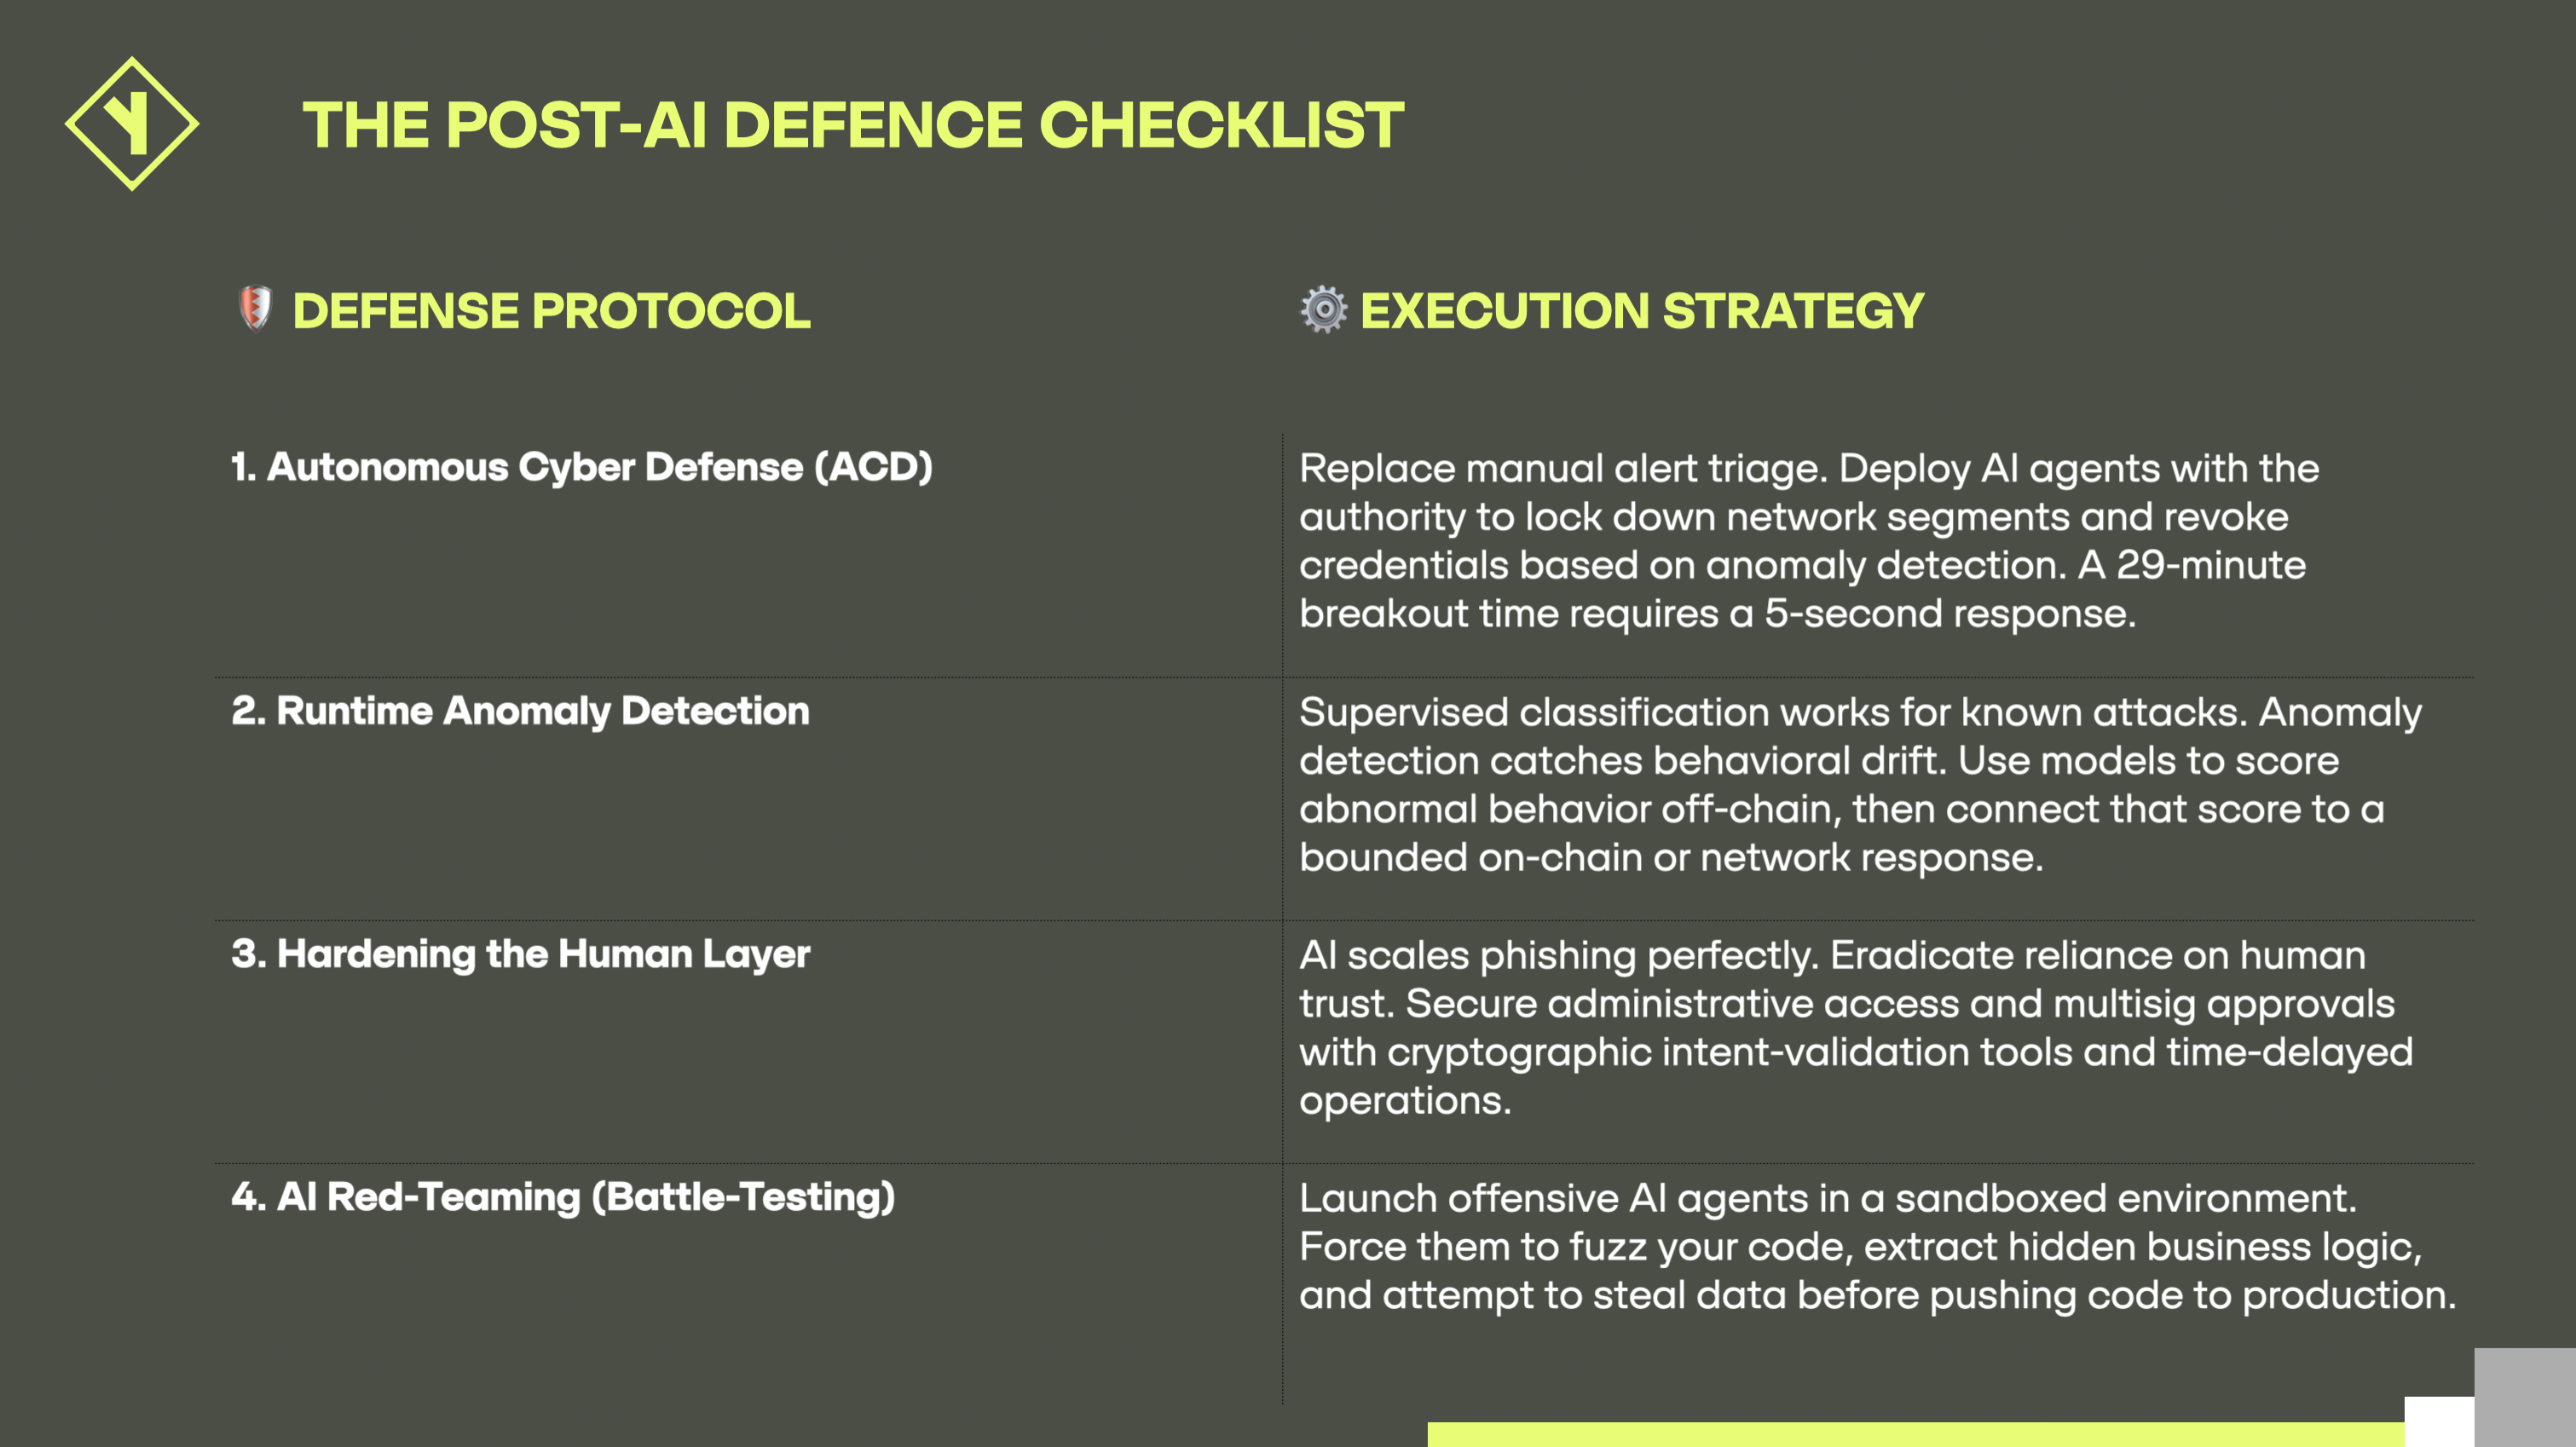Click the 'Defense Protocol' column heading

551,311
